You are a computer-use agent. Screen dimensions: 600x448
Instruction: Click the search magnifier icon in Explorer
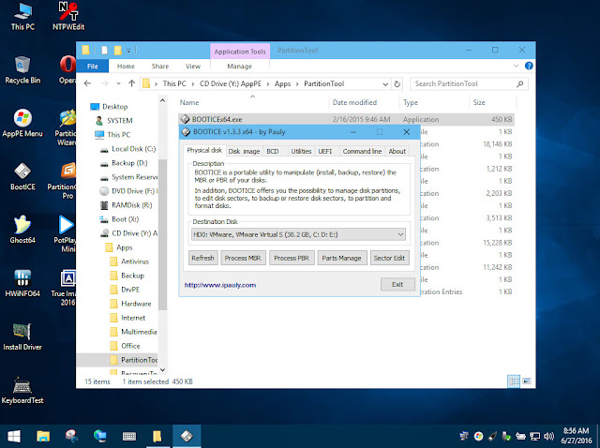(x=519, y=83)
